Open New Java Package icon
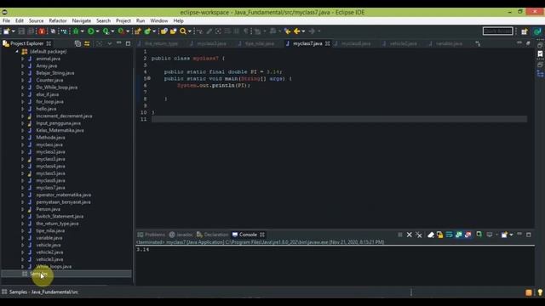Image resolution: width=545 pixels, height=306 pixels. (x=138, y=31)
